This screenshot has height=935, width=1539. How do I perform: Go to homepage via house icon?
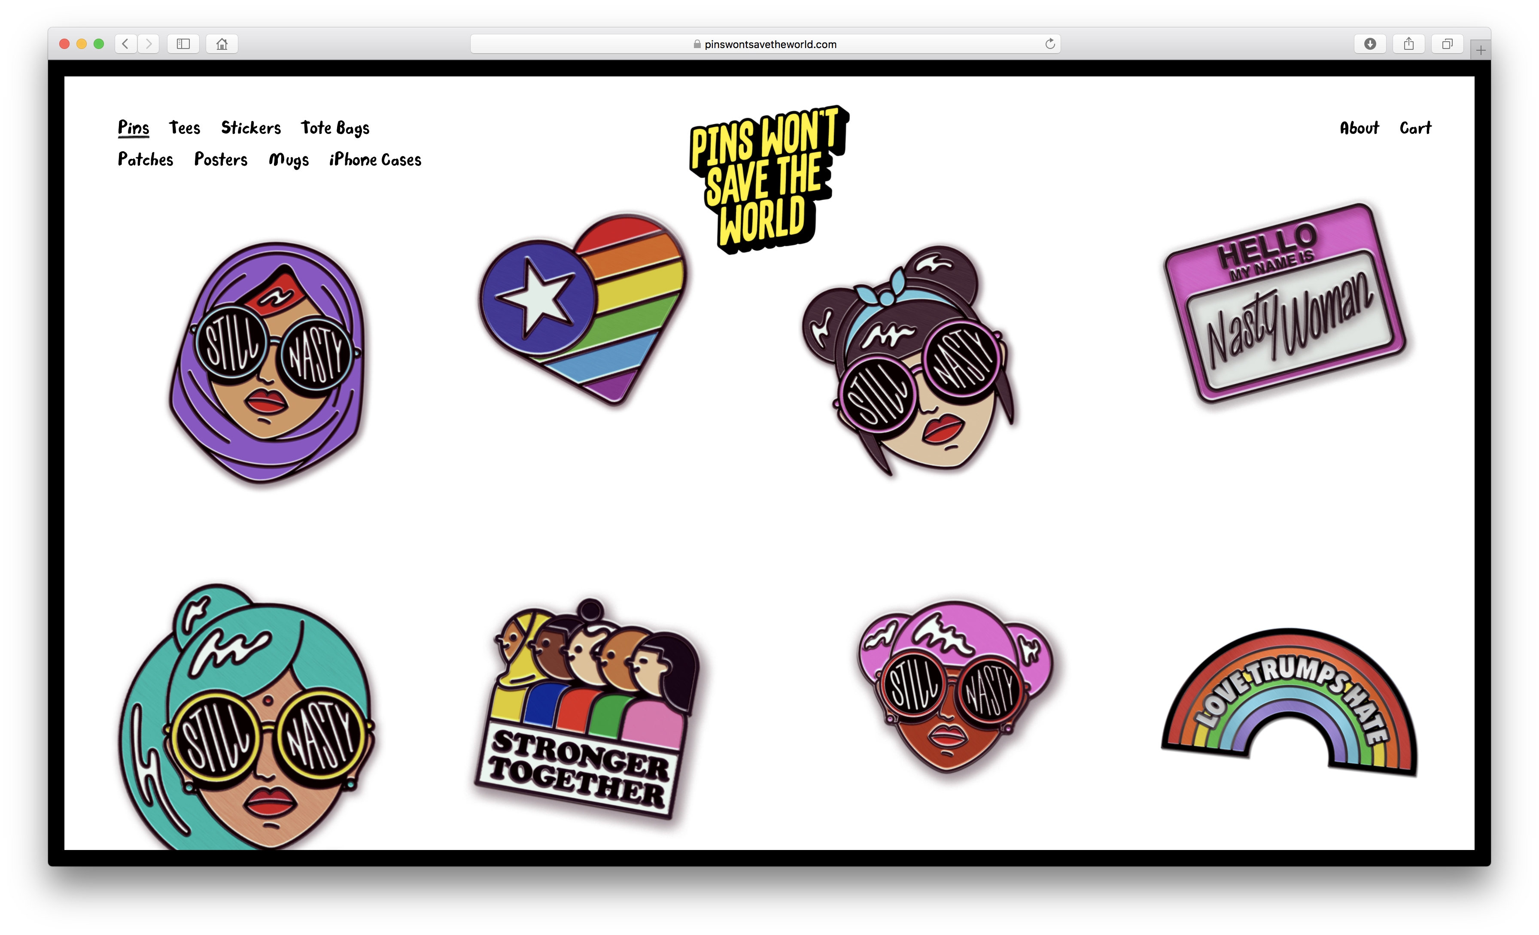pyautogui.click(x=222, y=44)
